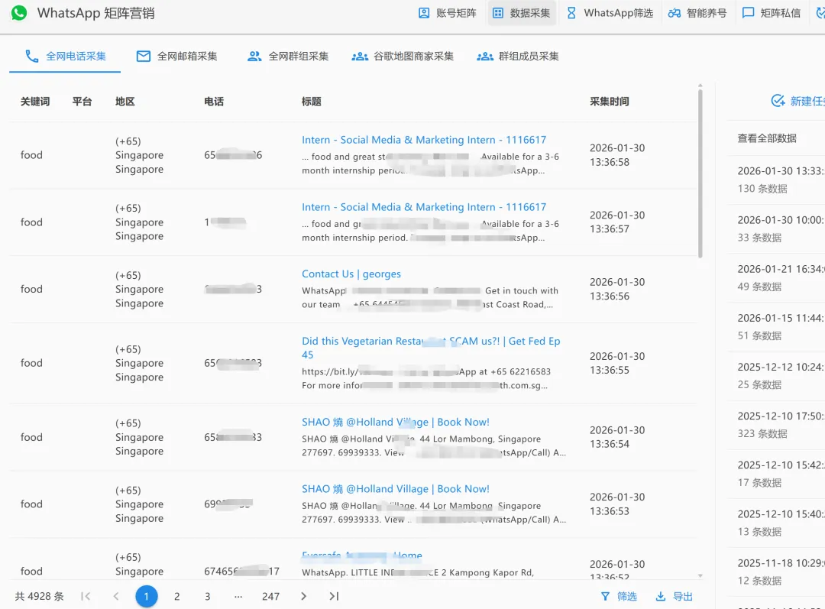825x609 pixels.
Task: Go to page 3
Action: tap(207, 596)
